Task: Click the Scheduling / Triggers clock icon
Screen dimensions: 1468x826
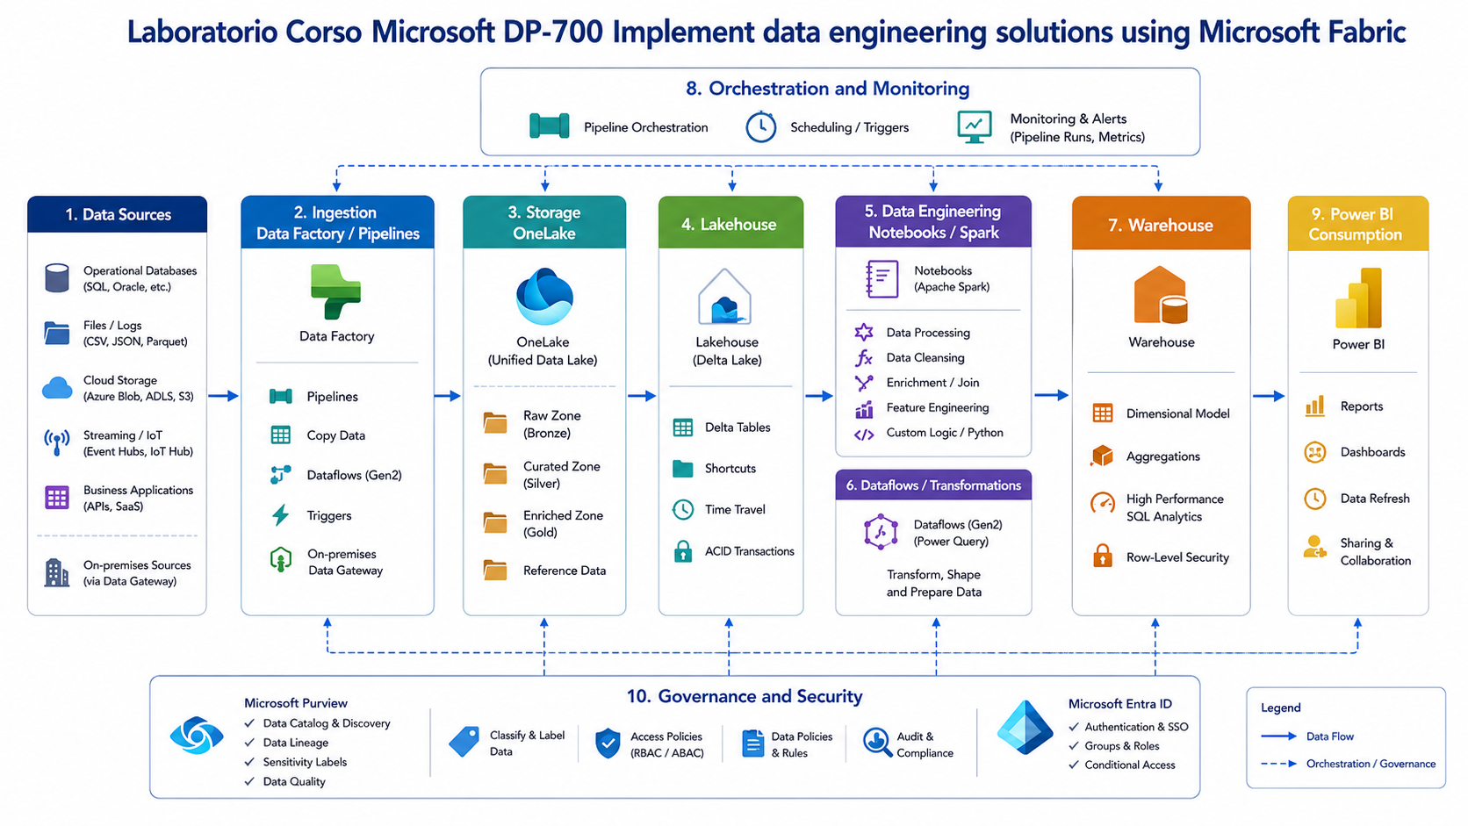Action: 761,126
